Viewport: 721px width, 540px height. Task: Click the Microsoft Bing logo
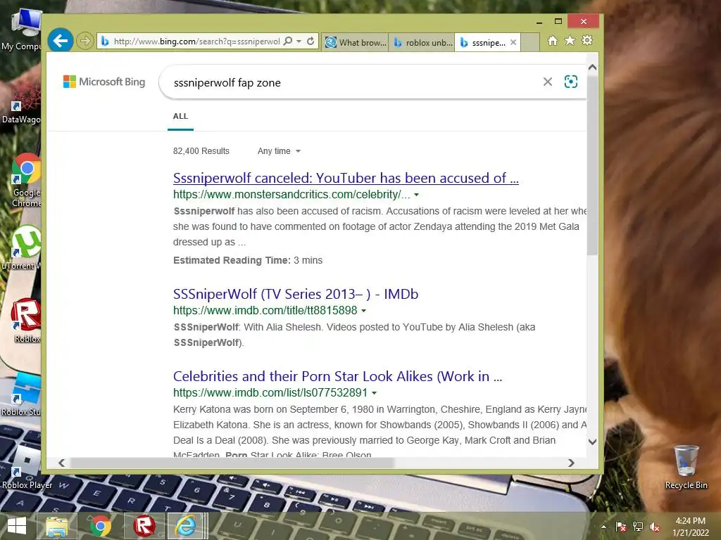tap(104, 82)
